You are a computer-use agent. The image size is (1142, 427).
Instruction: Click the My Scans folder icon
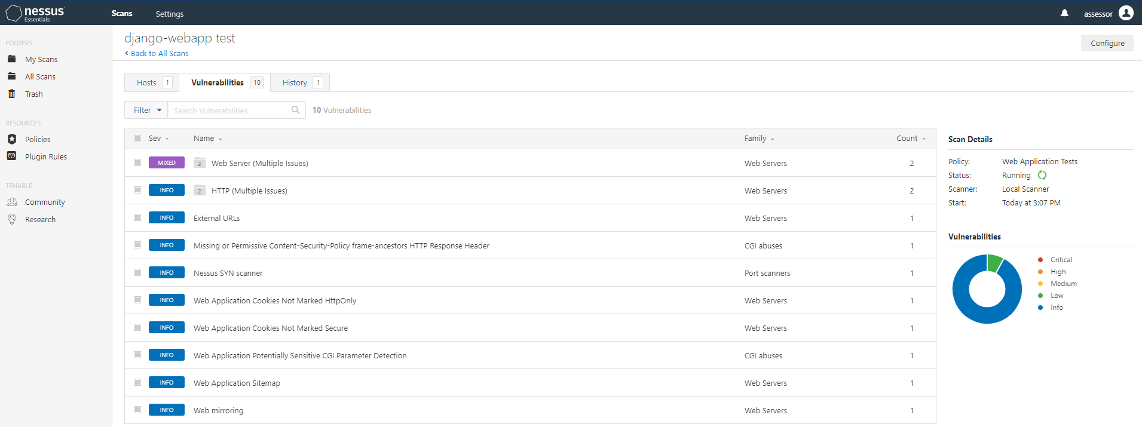coord(11,59)
